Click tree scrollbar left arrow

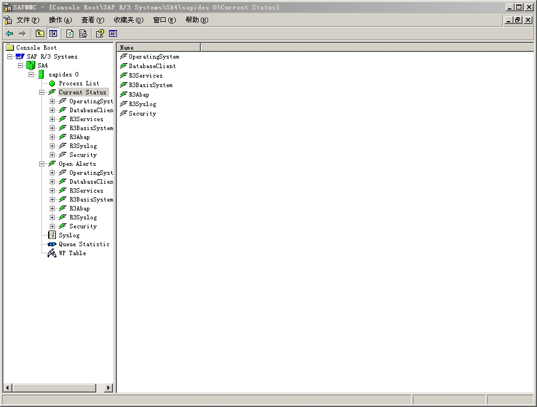pos(7,387)
